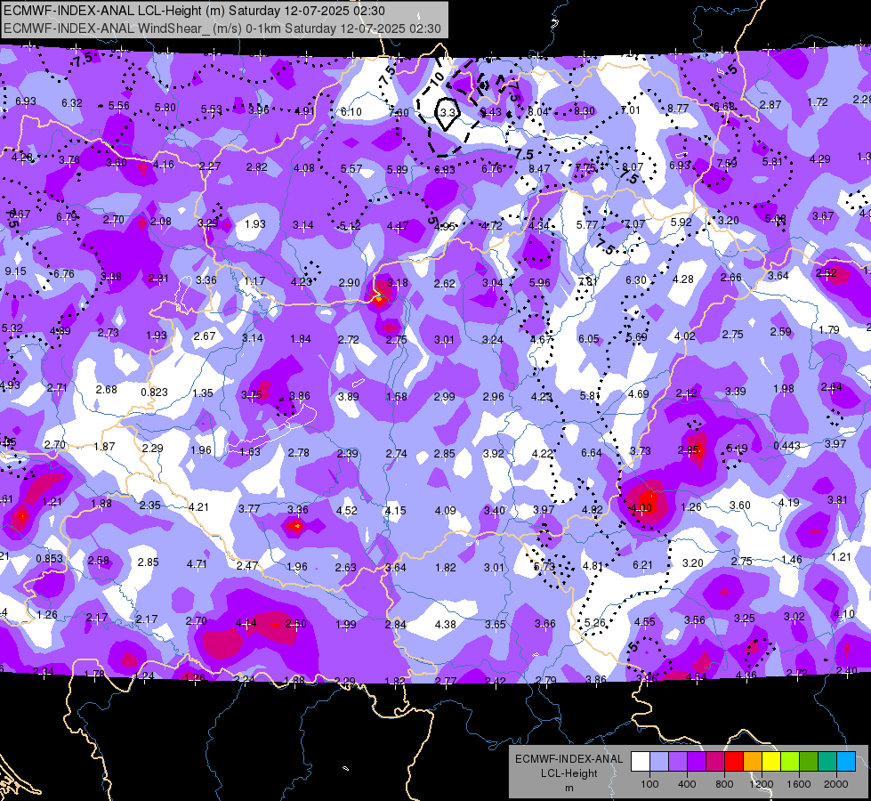Click the wind shear value 6.10
871x801 pixels.
click(351, 112)
